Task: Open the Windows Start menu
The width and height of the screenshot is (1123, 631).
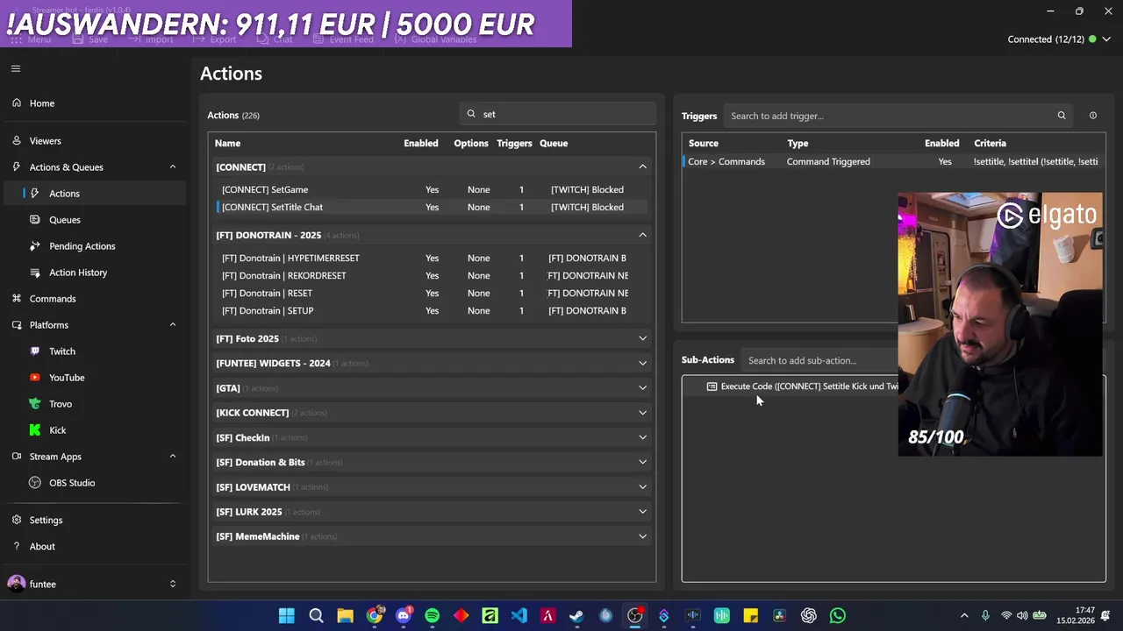Action: (287, 616)
